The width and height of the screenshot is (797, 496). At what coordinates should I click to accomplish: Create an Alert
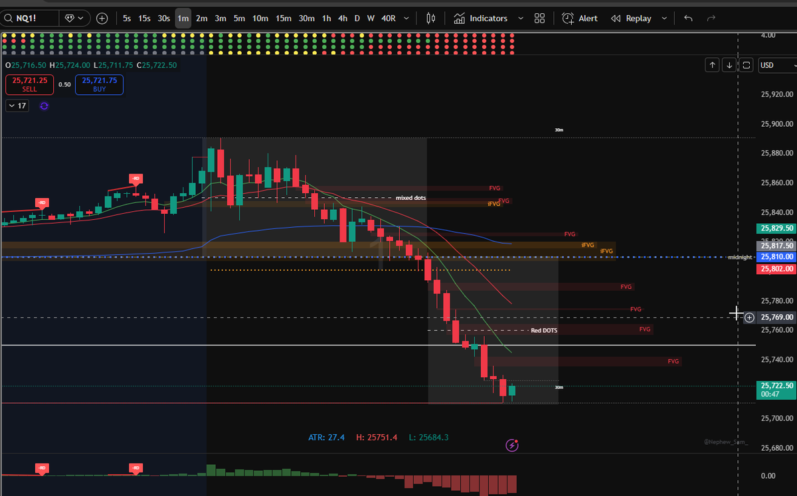(x=580, y=19)
